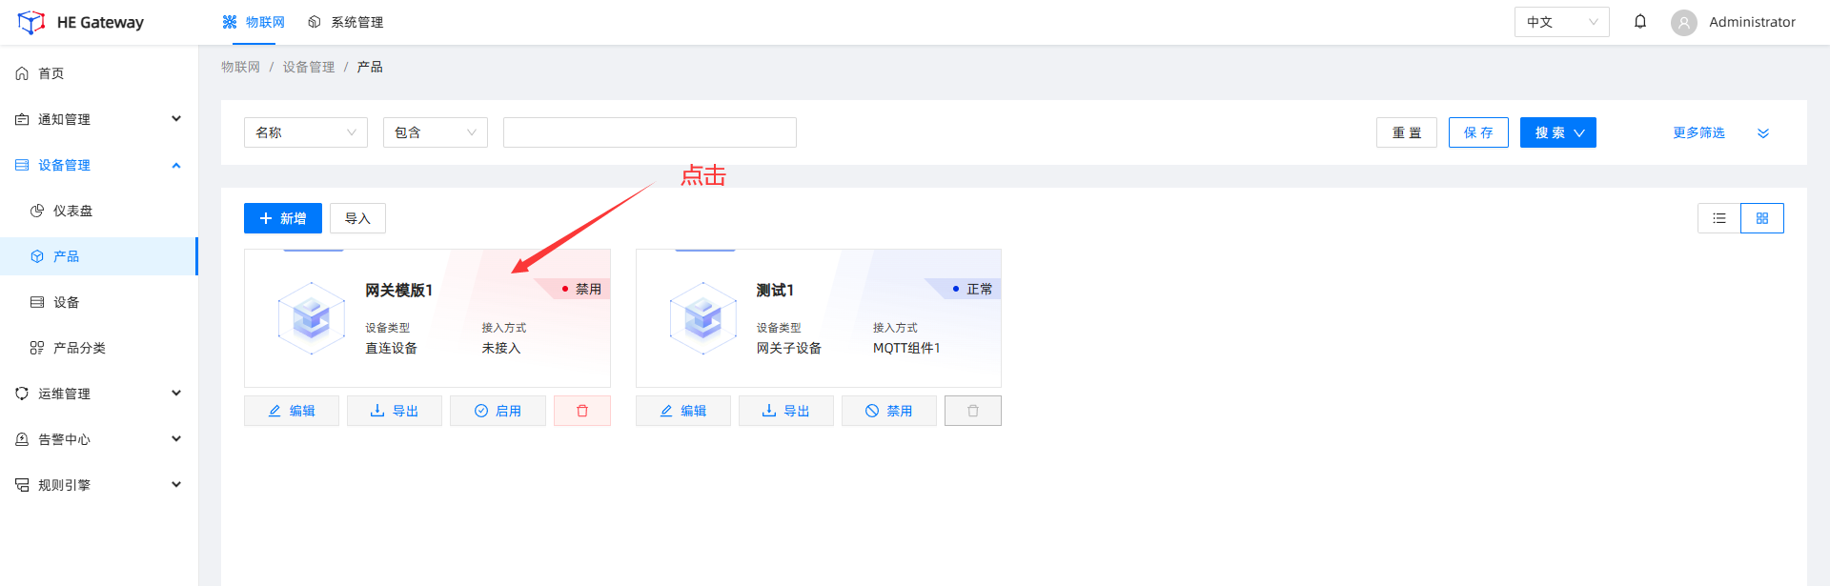
Task: Click the 更多筛选 link
Action: tap(1698, 132)
